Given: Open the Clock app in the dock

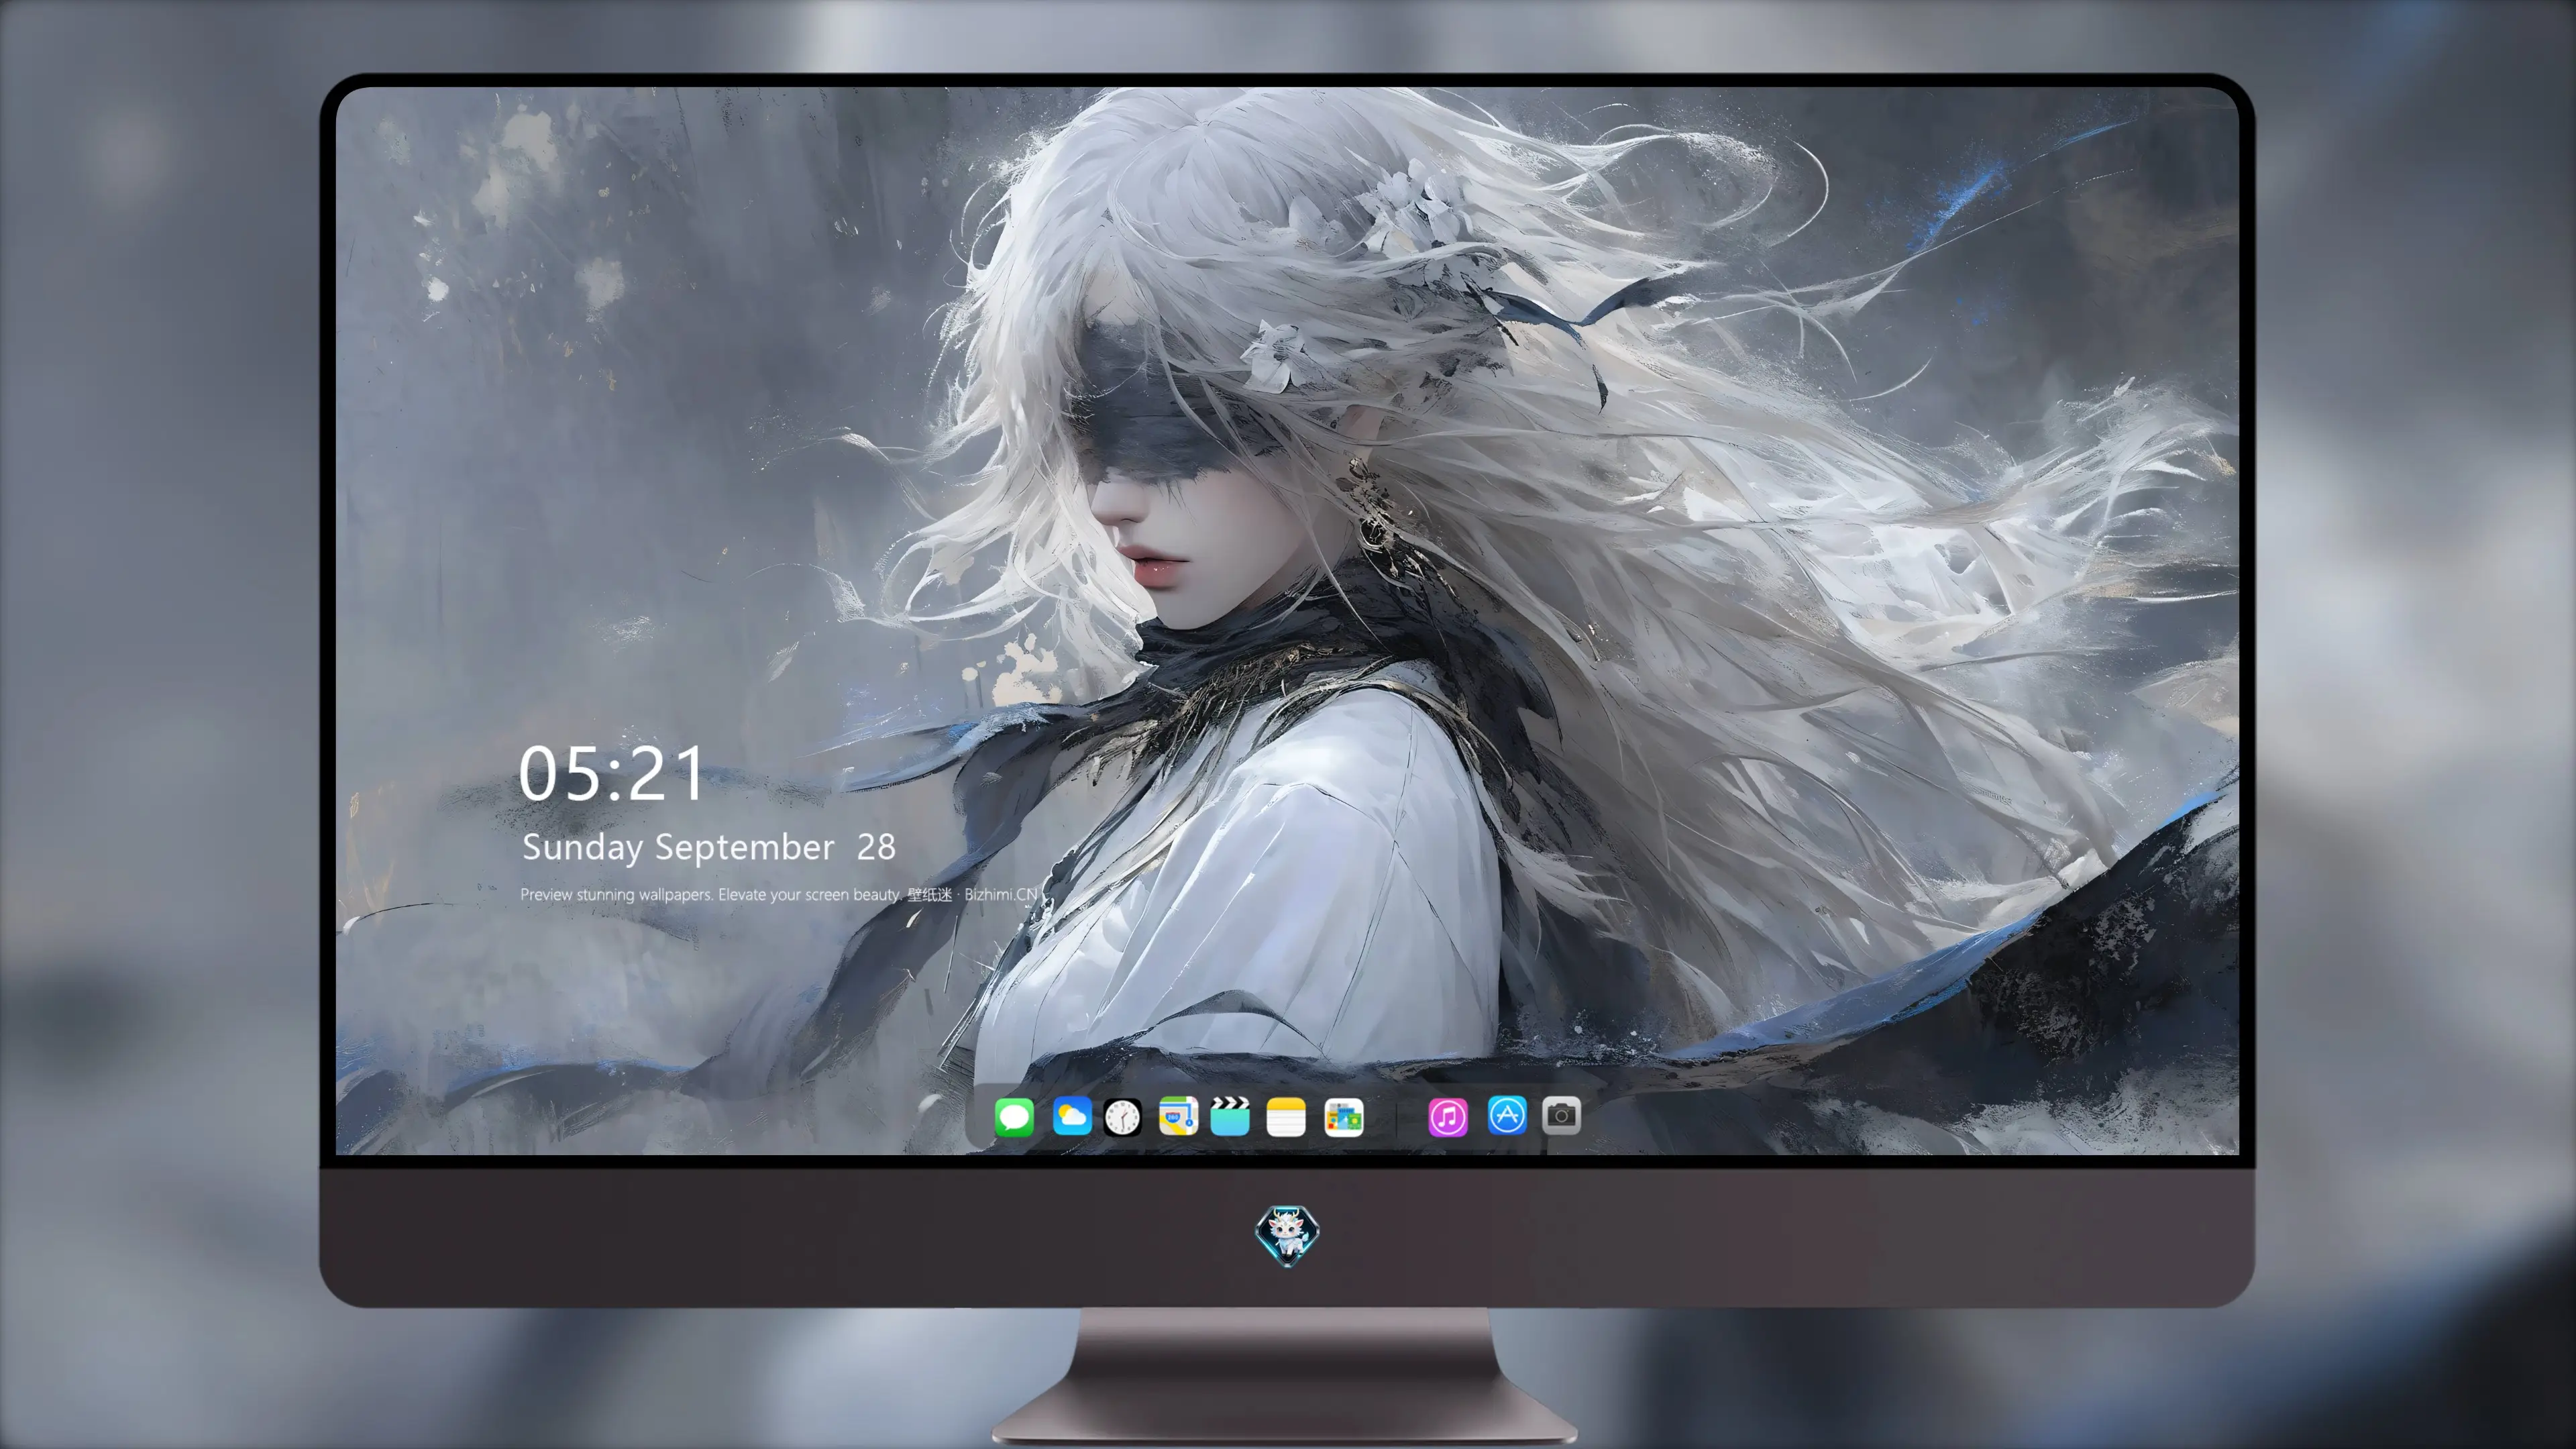Looking at the screenshot, I should (1122, 1116).
